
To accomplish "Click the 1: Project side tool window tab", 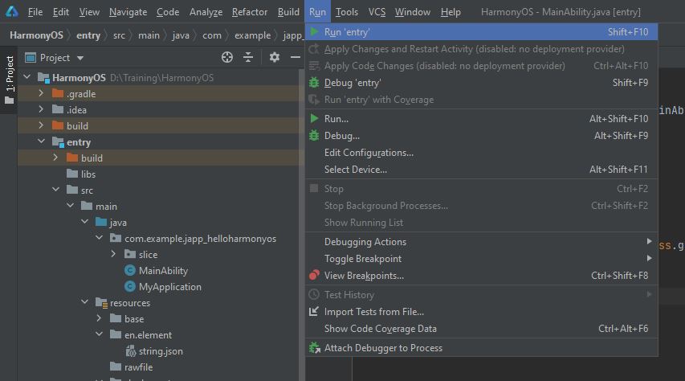I will [x=9, y=80].
